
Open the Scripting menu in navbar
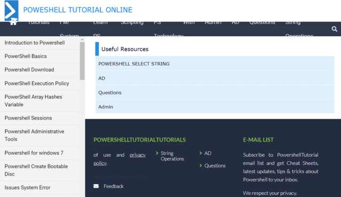[x=132, y=23]
